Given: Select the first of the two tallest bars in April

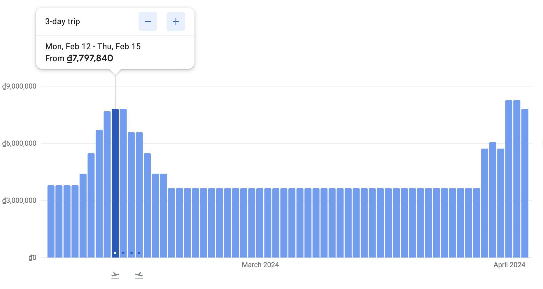Looking at the screenshot, I should 509,179.
